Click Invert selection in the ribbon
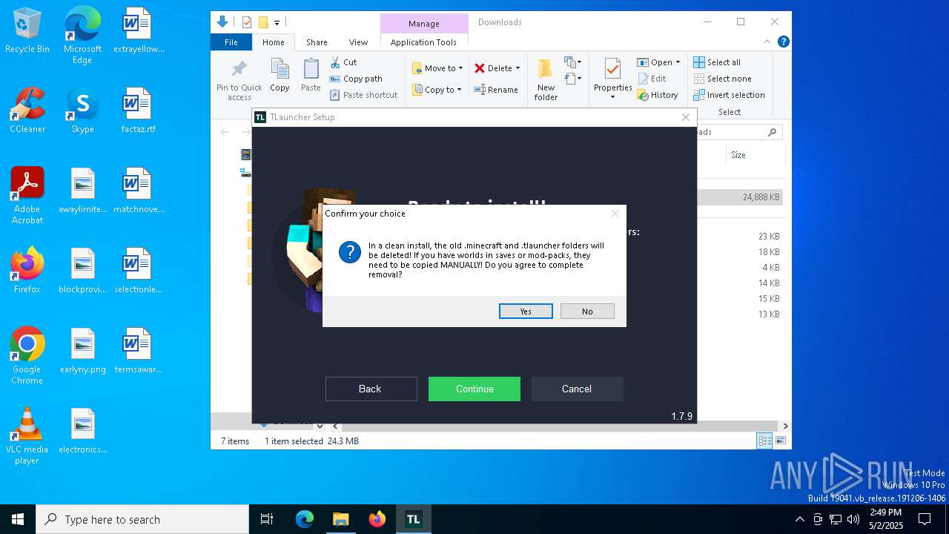The height and width of the screenshot is (534, 949). click(730, 95)
